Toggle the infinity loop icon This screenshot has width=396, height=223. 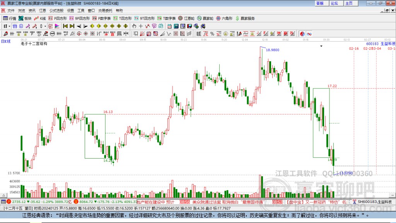[309, 34]
